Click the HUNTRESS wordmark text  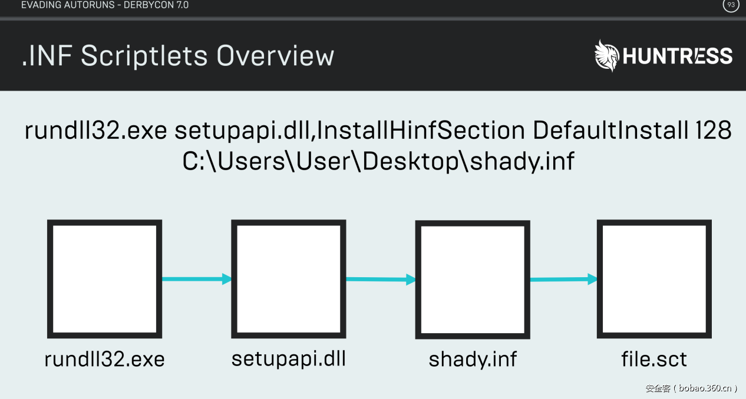pos(677,56)
